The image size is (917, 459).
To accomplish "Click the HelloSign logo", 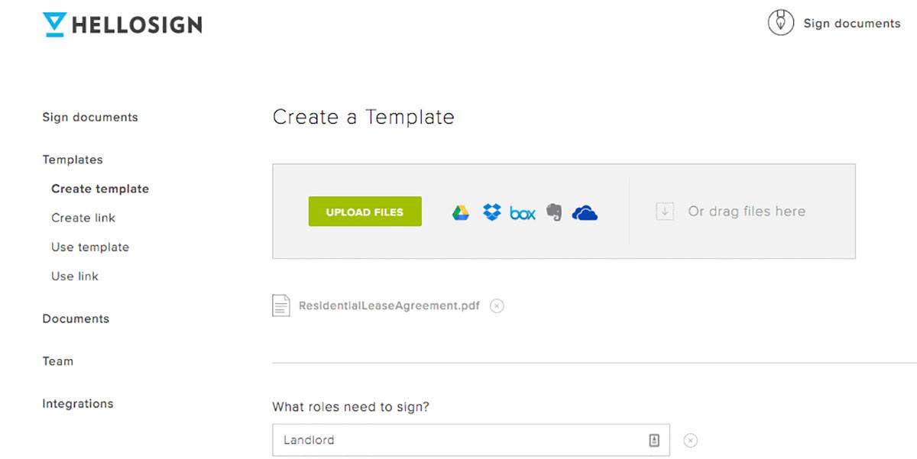I will tap(122, 24).
